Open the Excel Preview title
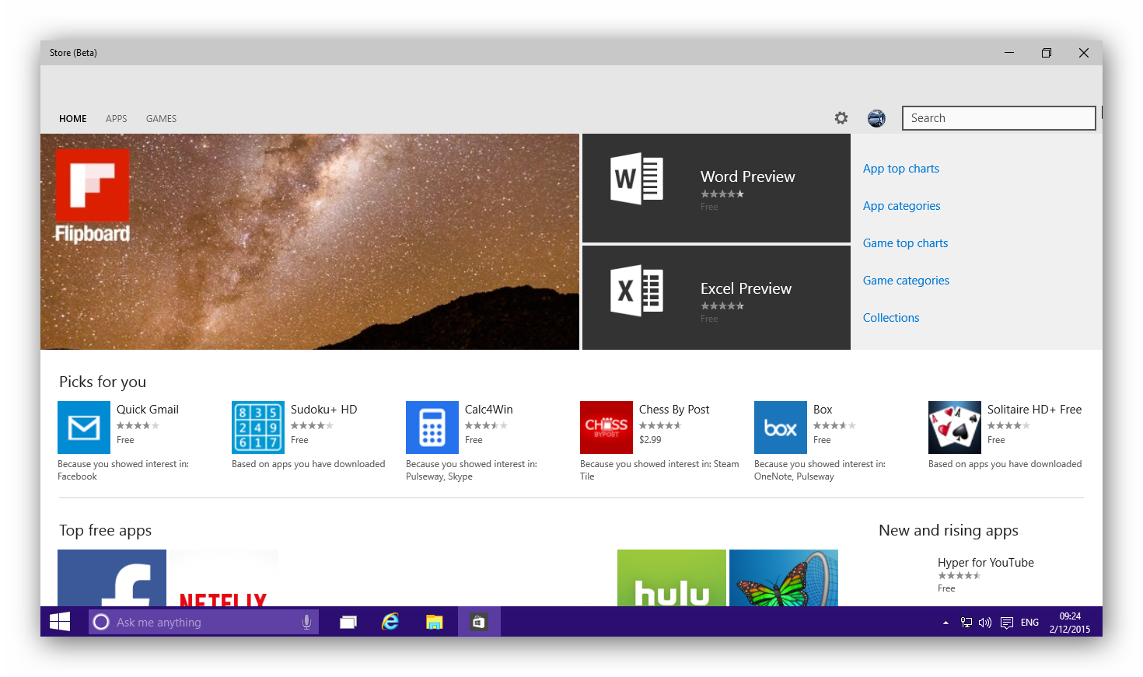 (x=746, y=288)
